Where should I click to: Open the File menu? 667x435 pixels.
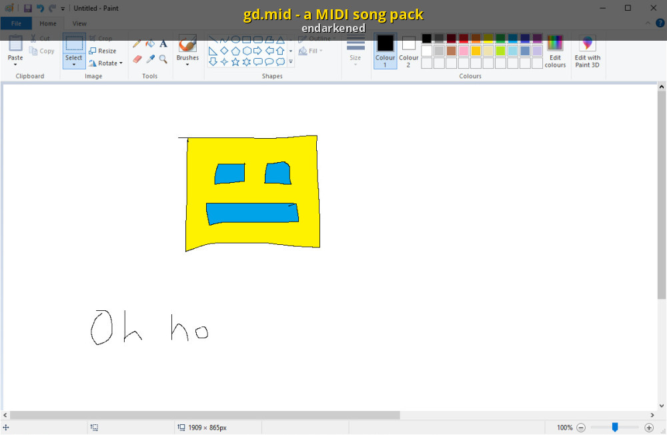pos(16,23)
